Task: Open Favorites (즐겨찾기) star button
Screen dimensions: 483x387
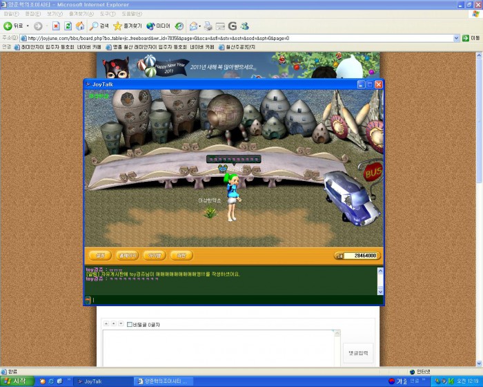Action: click(x=128, y=26)
